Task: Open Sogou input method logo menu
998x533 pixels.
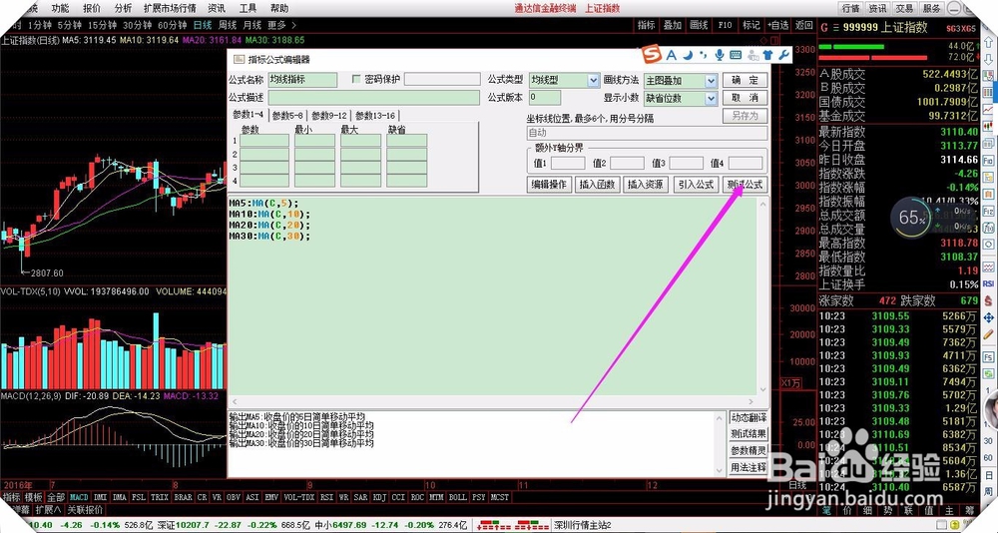Action: click(x=651, y=55)
